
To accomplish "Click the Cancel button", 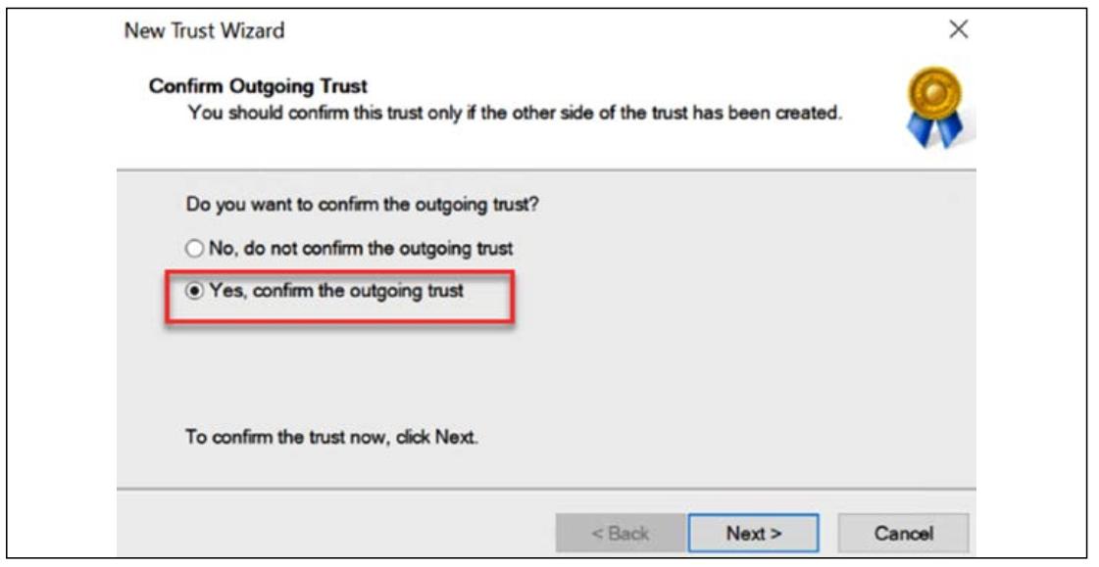I will (903, 534).
